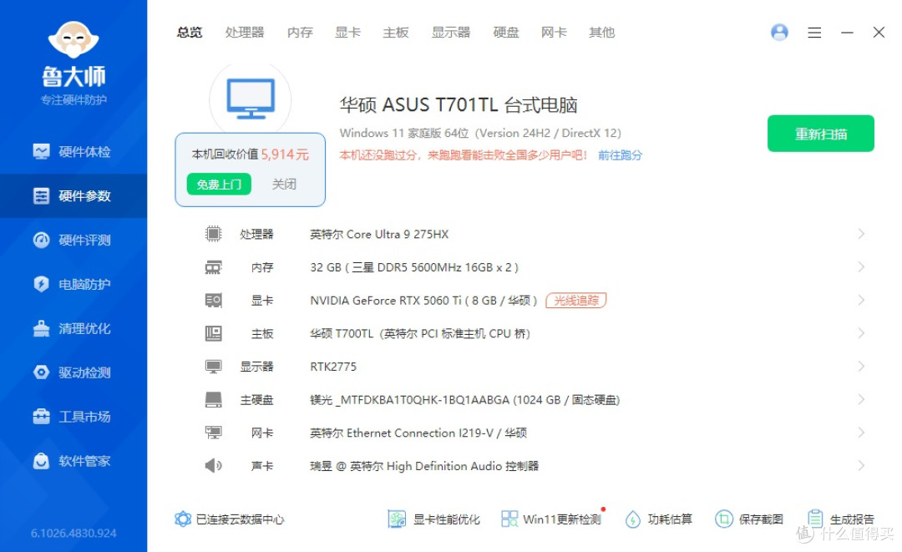Open 硬件评测 section
This screenshot has height=552, width=902.
[73, 241]
